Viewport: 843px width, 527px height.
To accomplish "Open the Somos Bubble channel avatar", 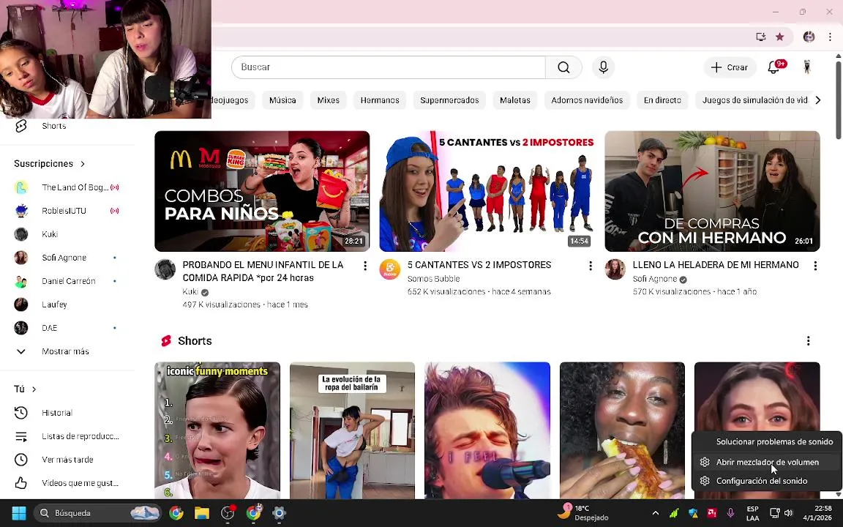I will tap(390, 269).
